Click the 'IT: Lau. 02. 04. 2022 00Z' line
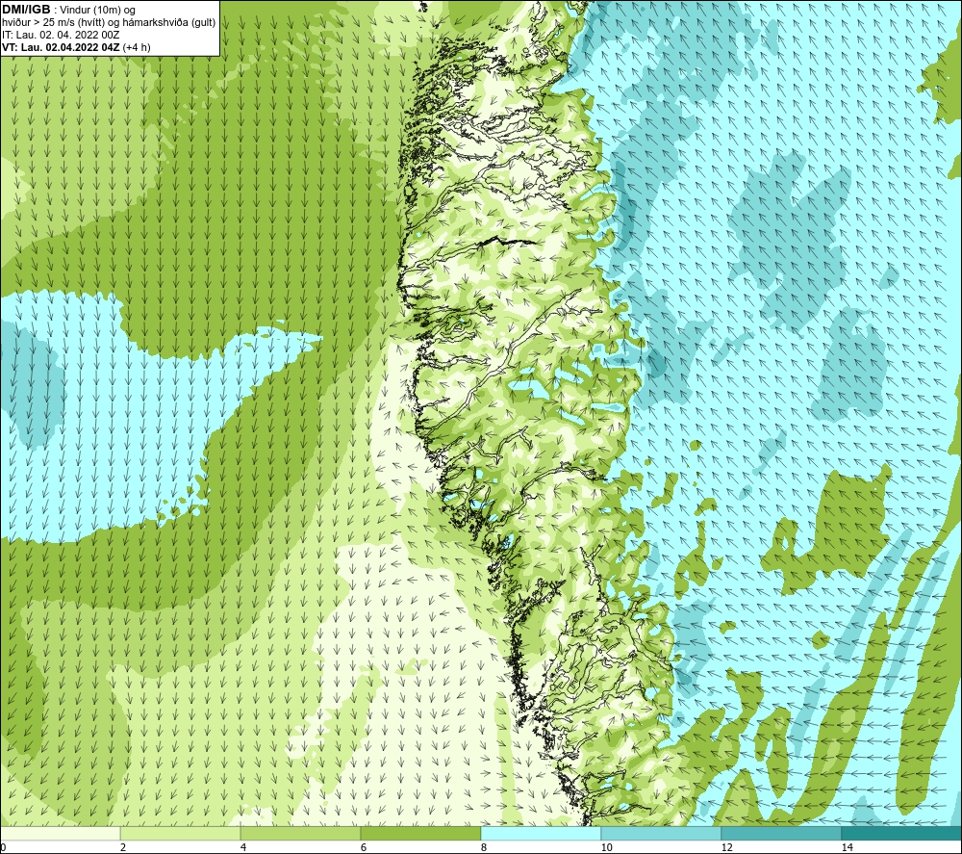 tap(61, 35)
